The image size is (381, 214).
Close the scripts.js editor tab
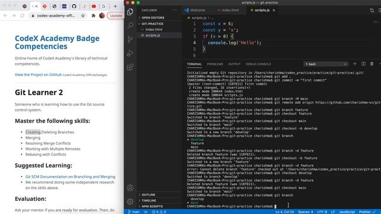[x=274, y=10]
